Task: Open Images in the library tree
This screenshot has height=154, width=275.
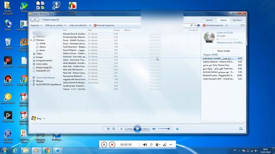Action: (38, 57)
